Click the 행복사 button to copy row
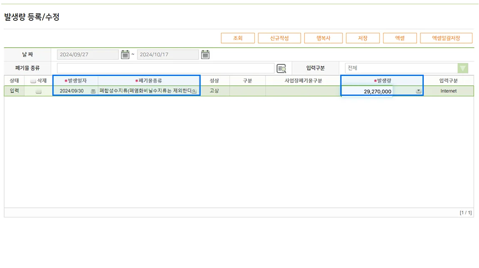 coord(324,38)
